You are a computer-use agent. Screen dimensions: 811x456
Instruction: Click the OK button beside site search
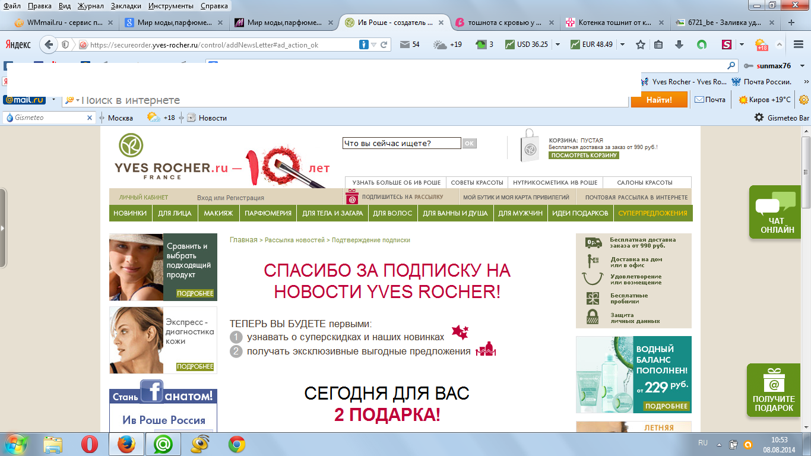coord(469,143)
